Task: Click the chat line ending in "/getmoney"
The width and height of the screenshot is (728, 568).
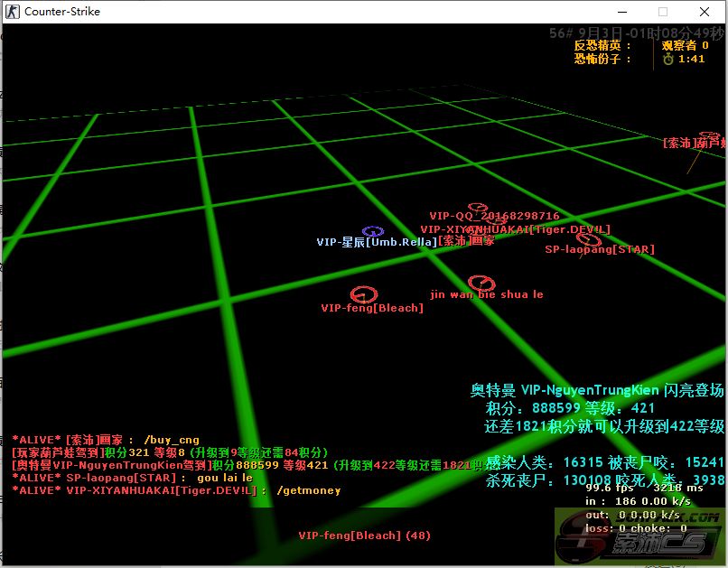Action: pos(176,490)
